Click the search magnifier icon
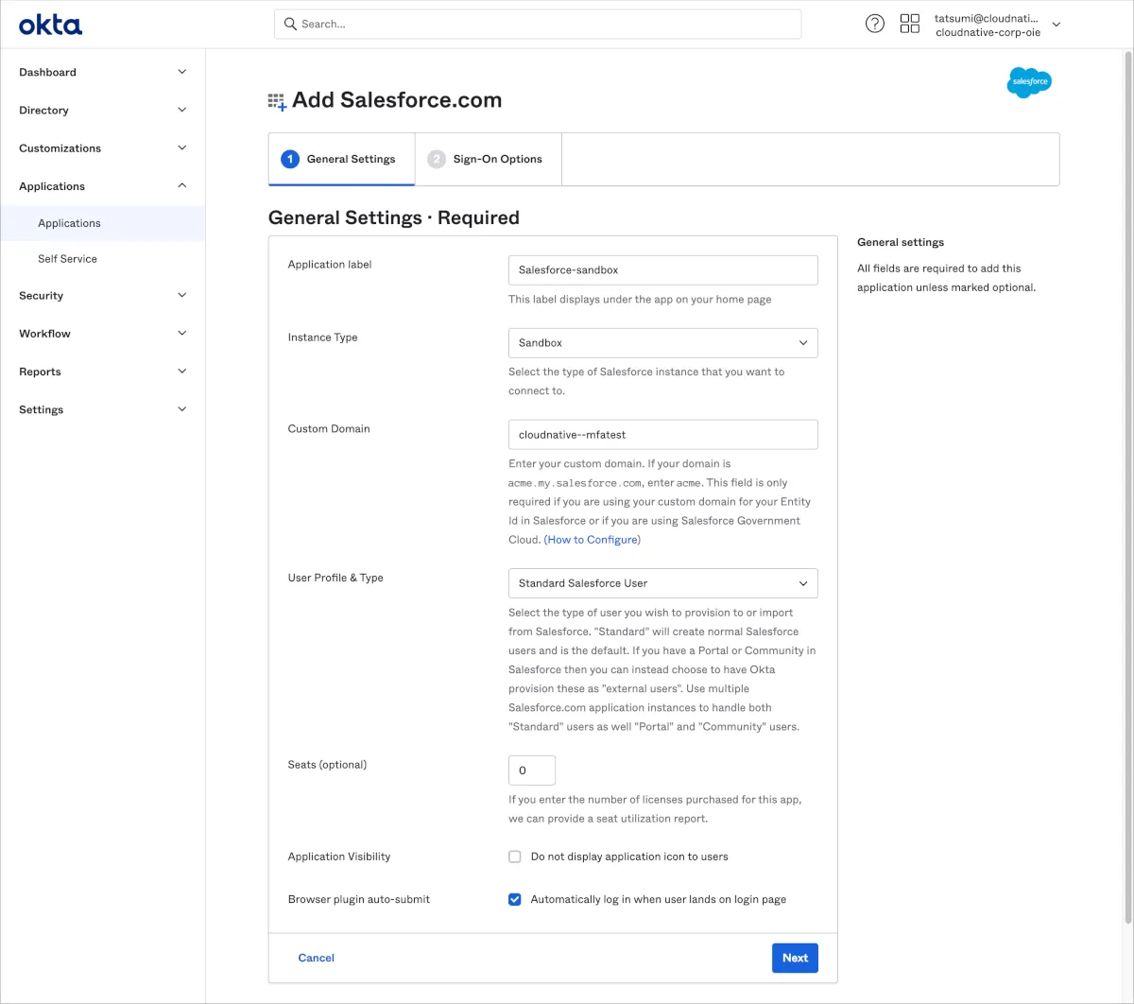Screen dimensions: 1134x1004 point(290,24)
